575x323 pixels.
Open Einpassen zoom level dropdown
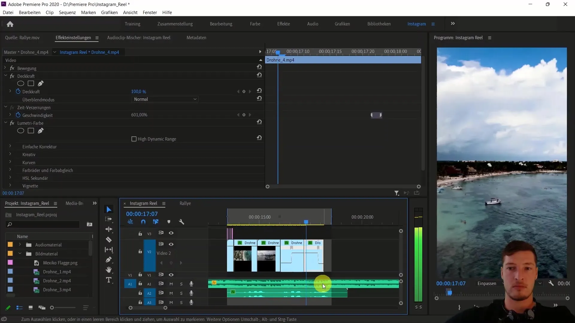tap(491, 283)
